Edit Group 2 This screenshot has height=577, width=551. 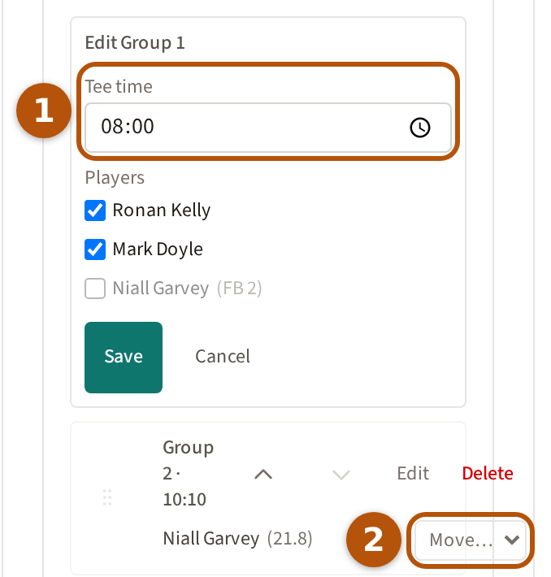pyautogui.click(x=413, y=473)
